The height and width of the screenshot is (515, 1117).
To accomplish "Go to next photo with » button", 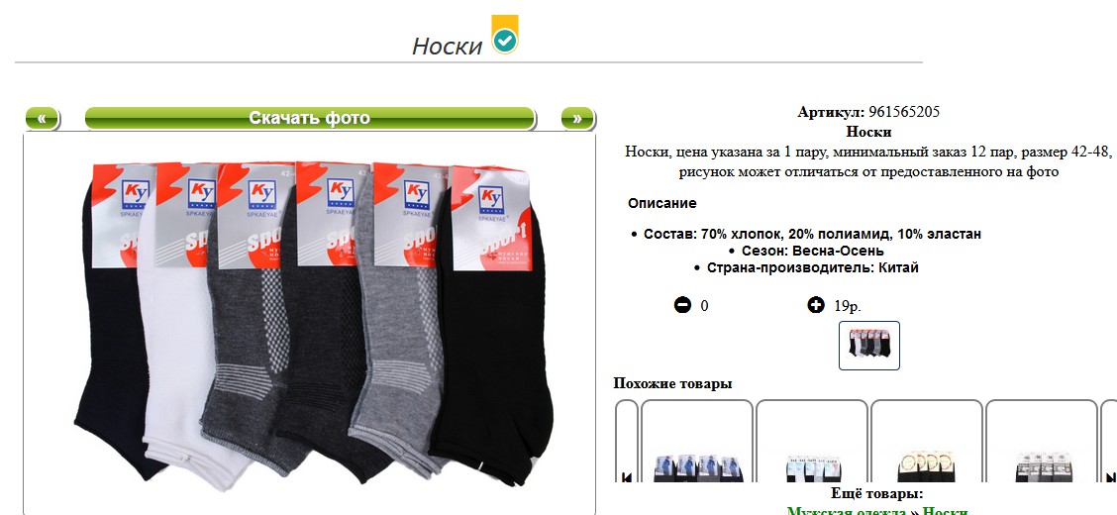I will pos(577,118).
